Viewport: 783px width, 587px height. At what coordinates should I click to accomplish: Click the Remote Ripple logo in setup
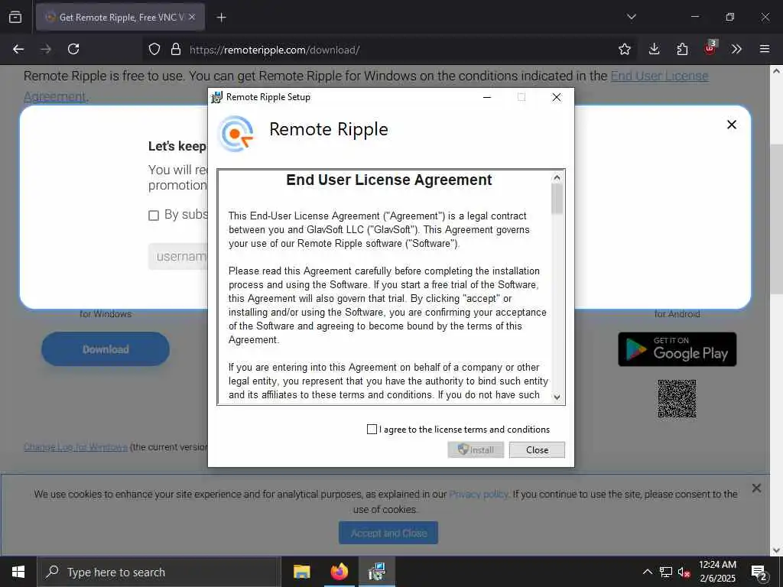(236, 133)
